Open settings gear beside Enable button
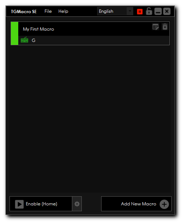184x224 pixels. [x=77, y=204]
